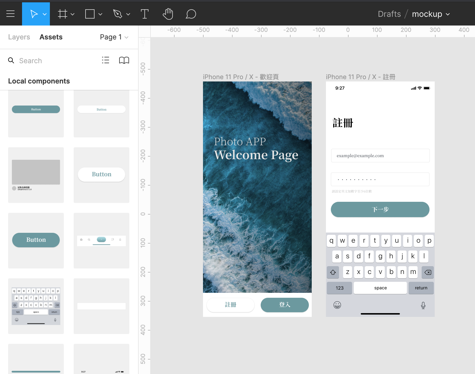Image resolution: width=475 pixels, height=374 pixels.
Task: Select the Move tool arrow
Action: 34,14
